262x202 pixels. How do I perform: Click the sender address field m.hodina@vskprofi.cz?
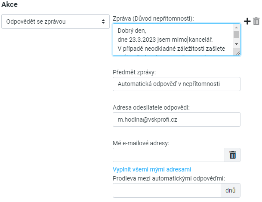click(x=176, y=119)
